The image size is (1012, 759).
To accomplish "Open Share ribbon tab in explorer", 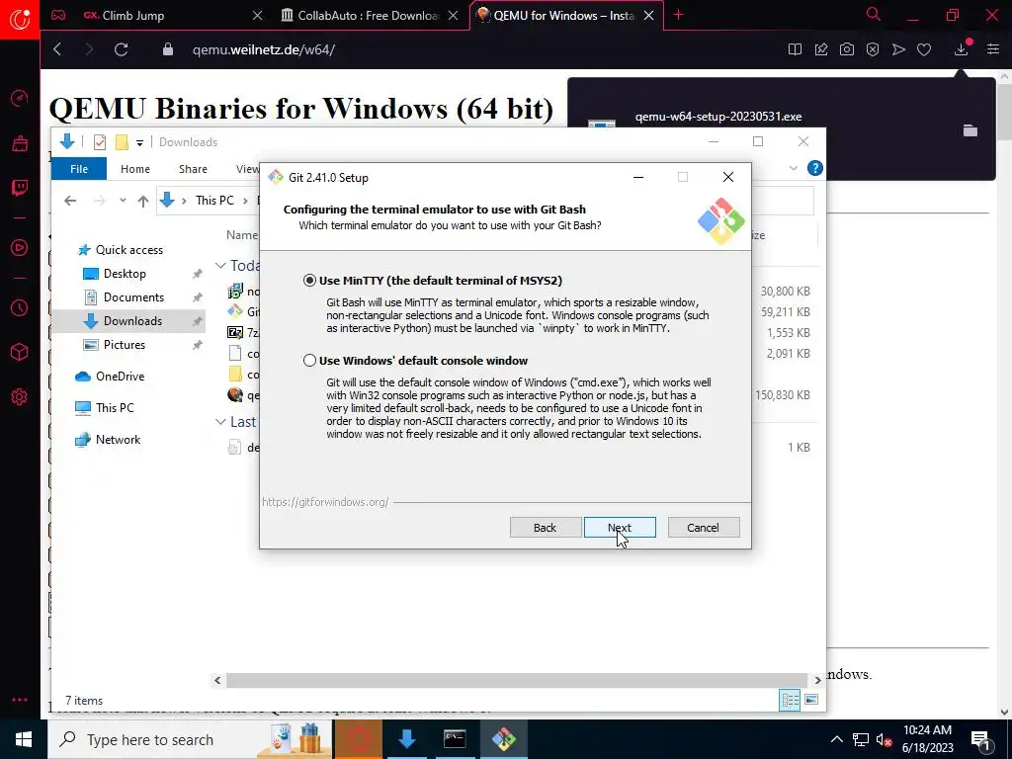I will 193,168.
